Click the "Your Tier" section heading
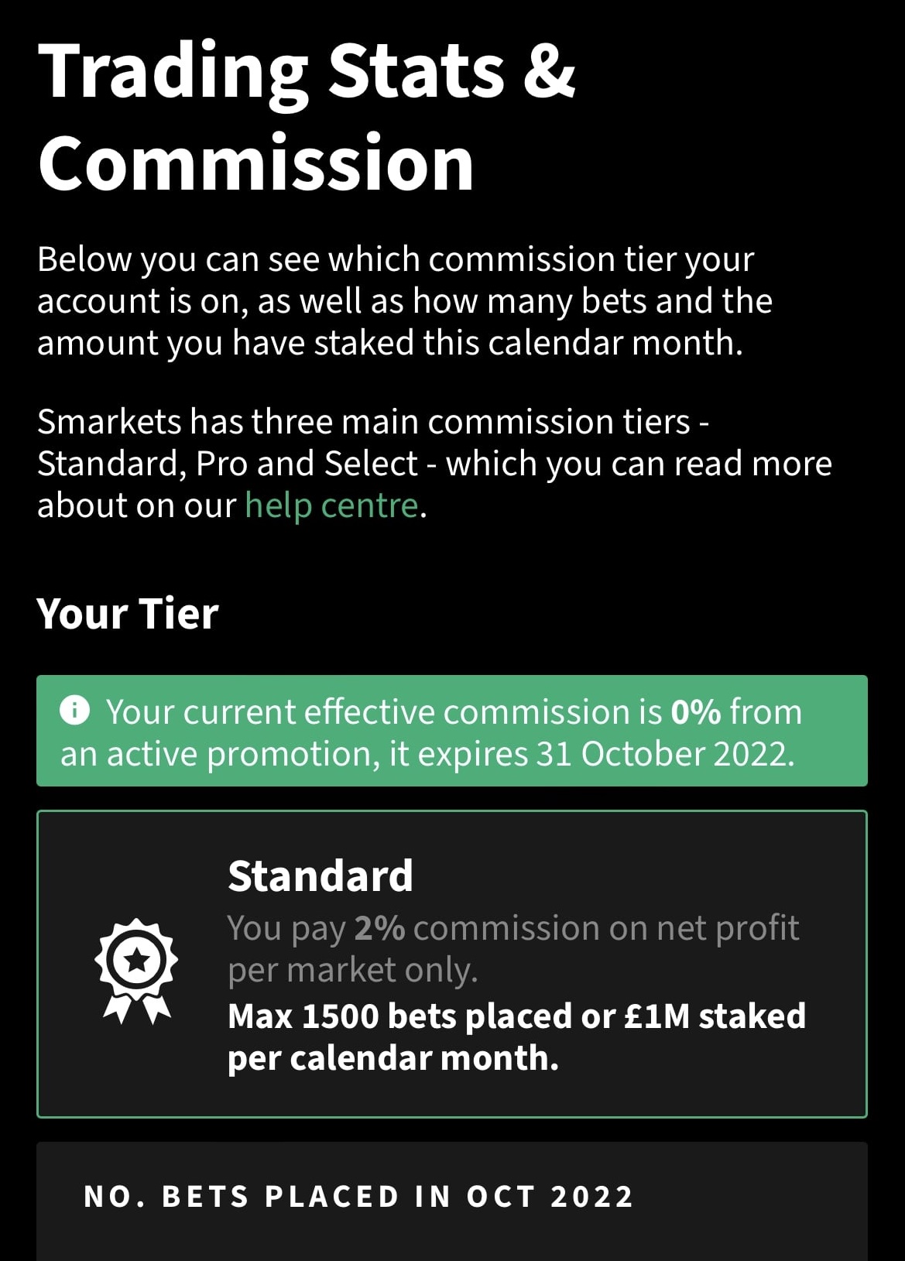 click(128, 614)
